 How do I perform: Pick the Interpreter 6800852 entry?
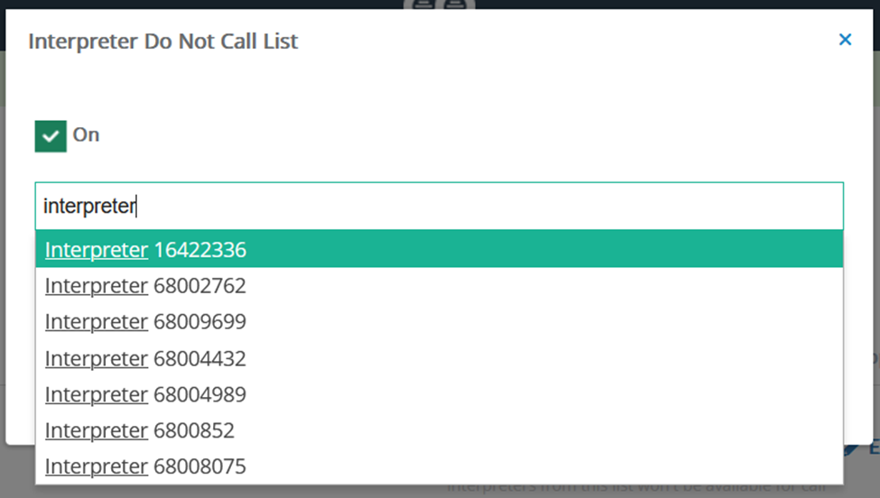pos(439,430)
